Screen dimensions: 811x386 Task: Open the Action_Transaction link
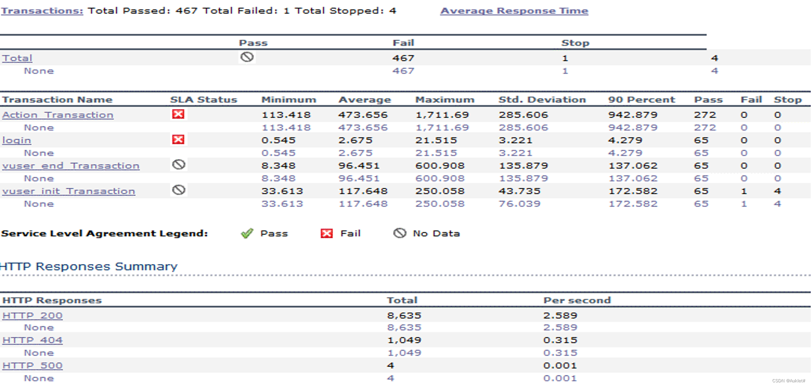pyautogui.click(x=58, y=115)
